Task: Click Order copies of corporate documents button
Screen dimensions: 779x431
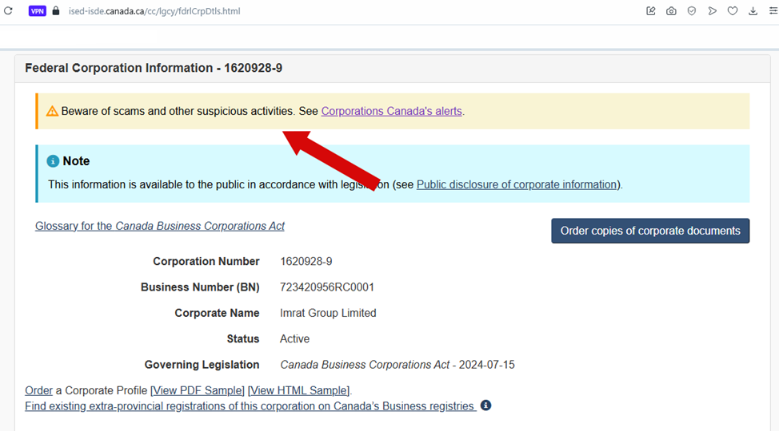Action: [x=649, y=231]
